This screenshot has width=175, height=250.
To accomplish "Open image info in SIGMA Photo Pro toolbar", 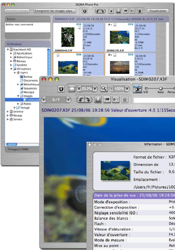I will 85,11.
